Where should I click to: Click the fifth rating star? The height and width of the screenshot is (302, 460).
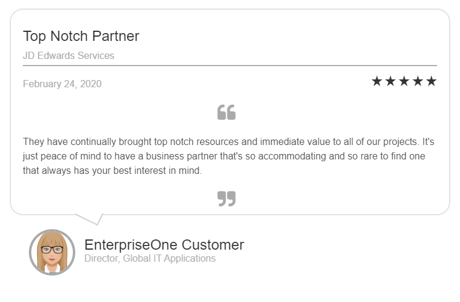432,81
